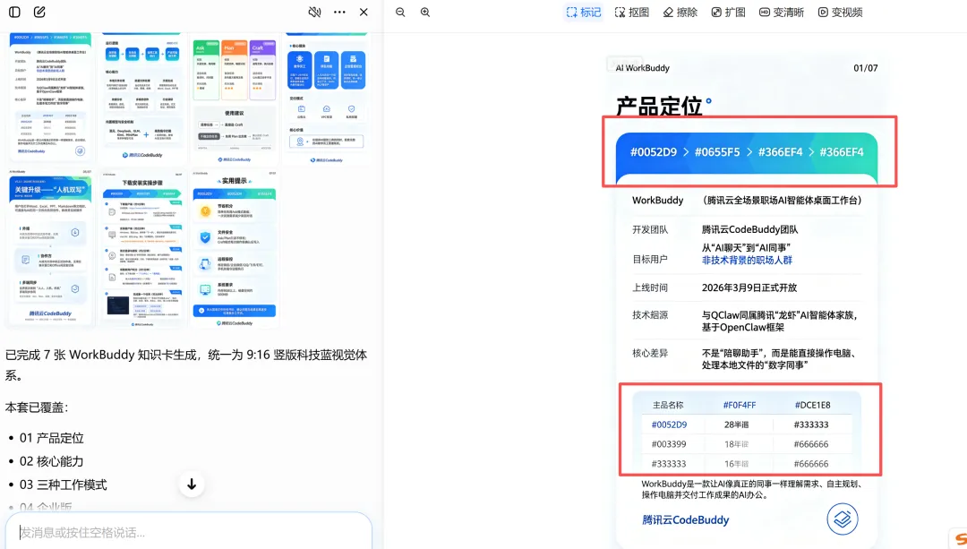Screen dimensions: 967x549
Task: Toggle the sidebar panel icon
Action: click(x=15, y=12)
